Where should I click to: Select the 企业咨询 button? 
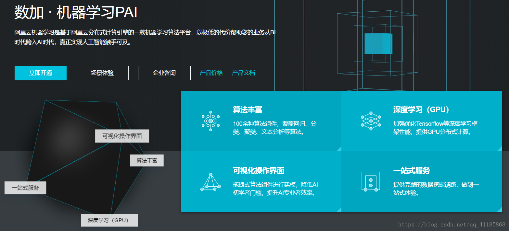pos(164,73)
